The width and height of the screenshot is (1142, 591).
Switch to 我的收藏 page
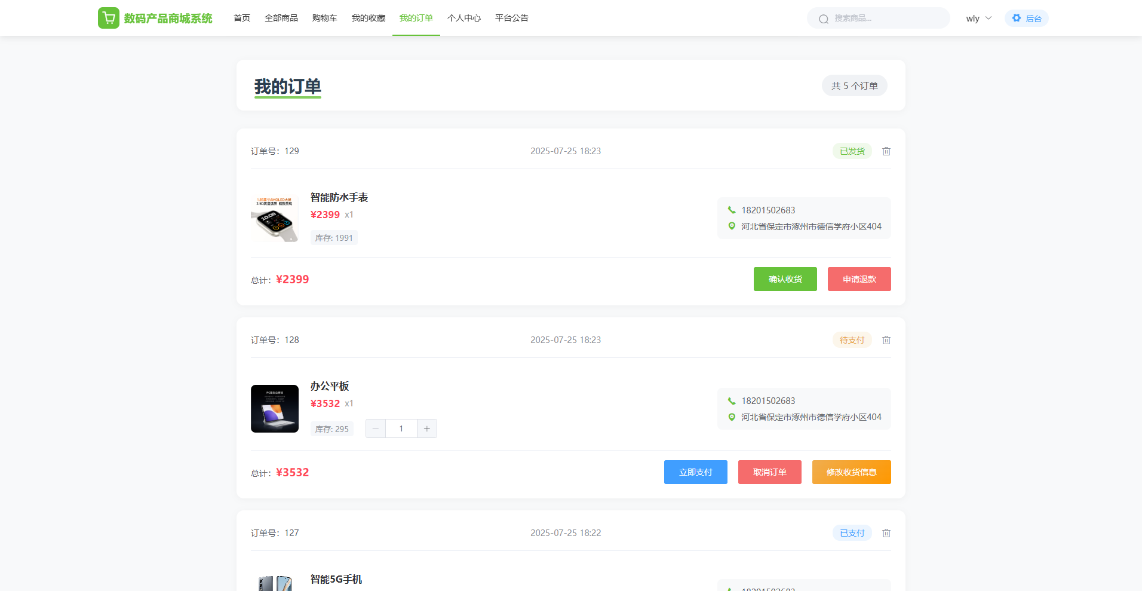(x=369, y=18)
